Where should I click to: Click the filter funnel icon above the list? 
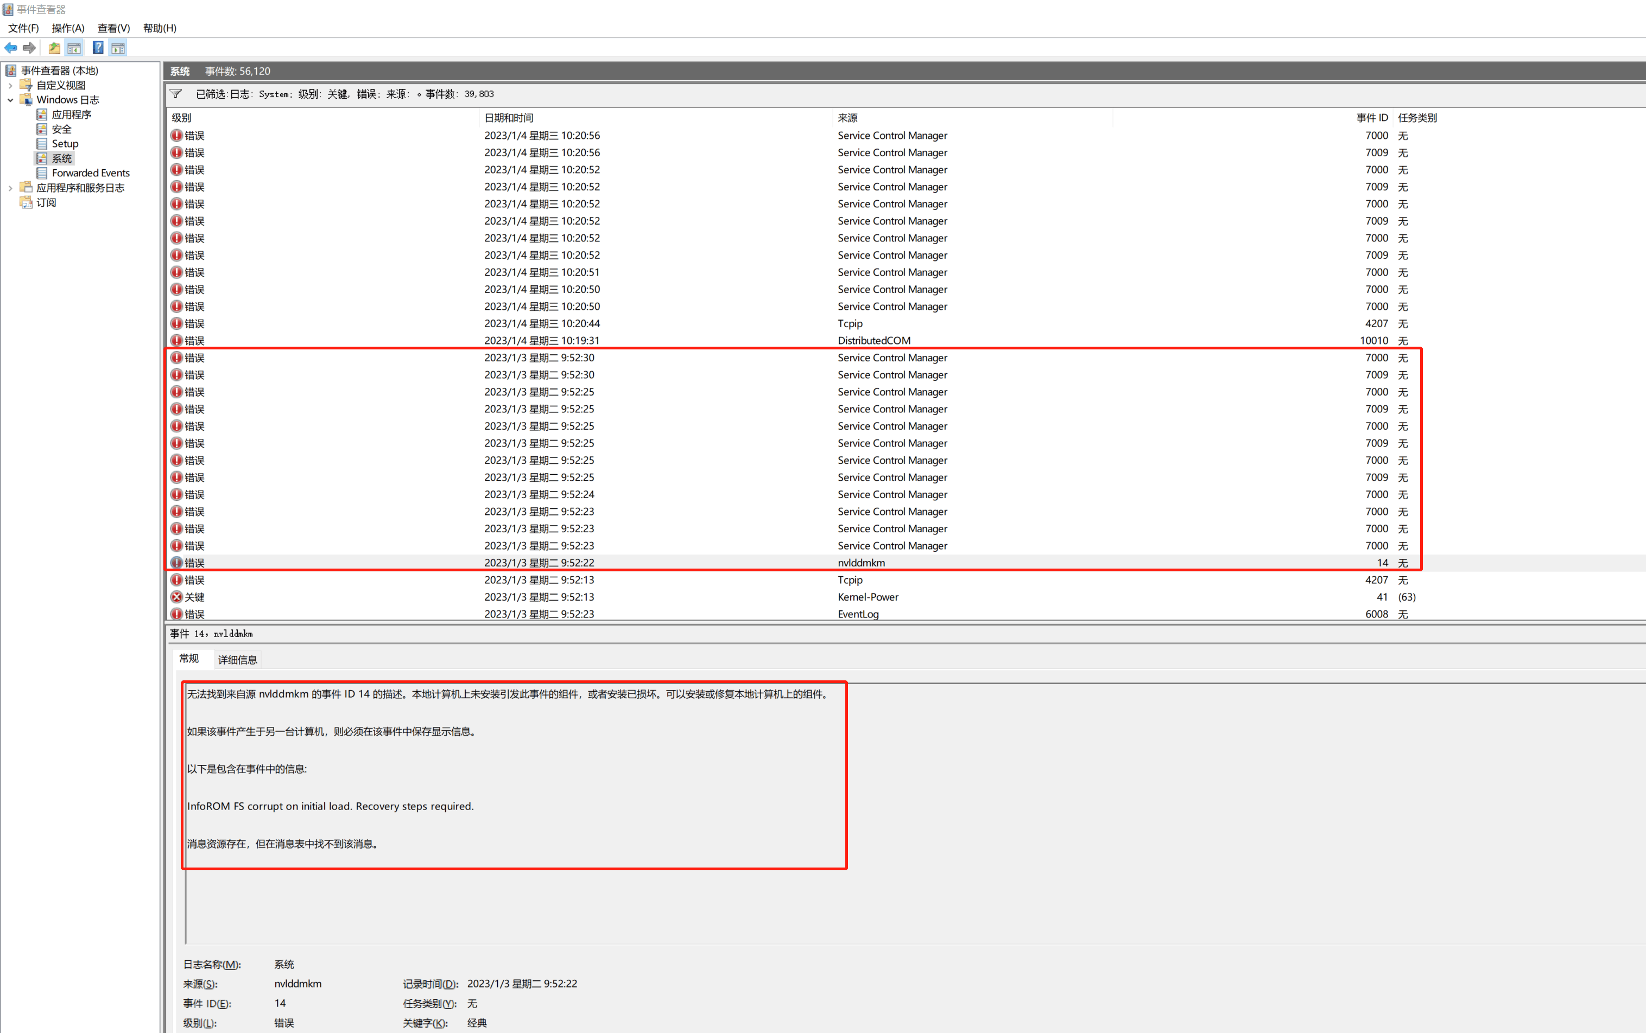point(176,94)
